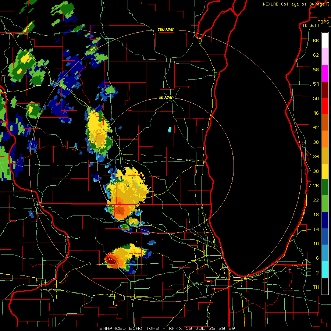Click the 66 value on the legend
This screenshot has width=331, height=331.
(316, 40)
